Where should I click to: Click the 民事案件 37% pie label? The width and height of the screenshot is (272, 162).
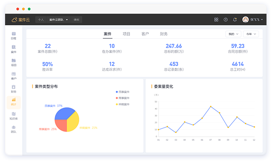click(x=54, y=106)
